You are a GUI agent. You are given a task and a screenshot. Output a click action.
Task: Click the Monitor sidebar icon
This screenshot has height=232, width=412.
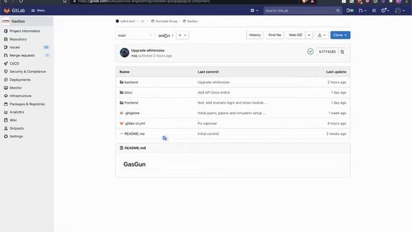click(6, 88)
